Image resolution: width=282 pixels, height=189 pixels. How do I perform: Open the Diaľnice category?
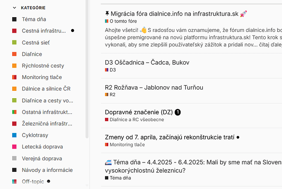click(x=32, y=54)
